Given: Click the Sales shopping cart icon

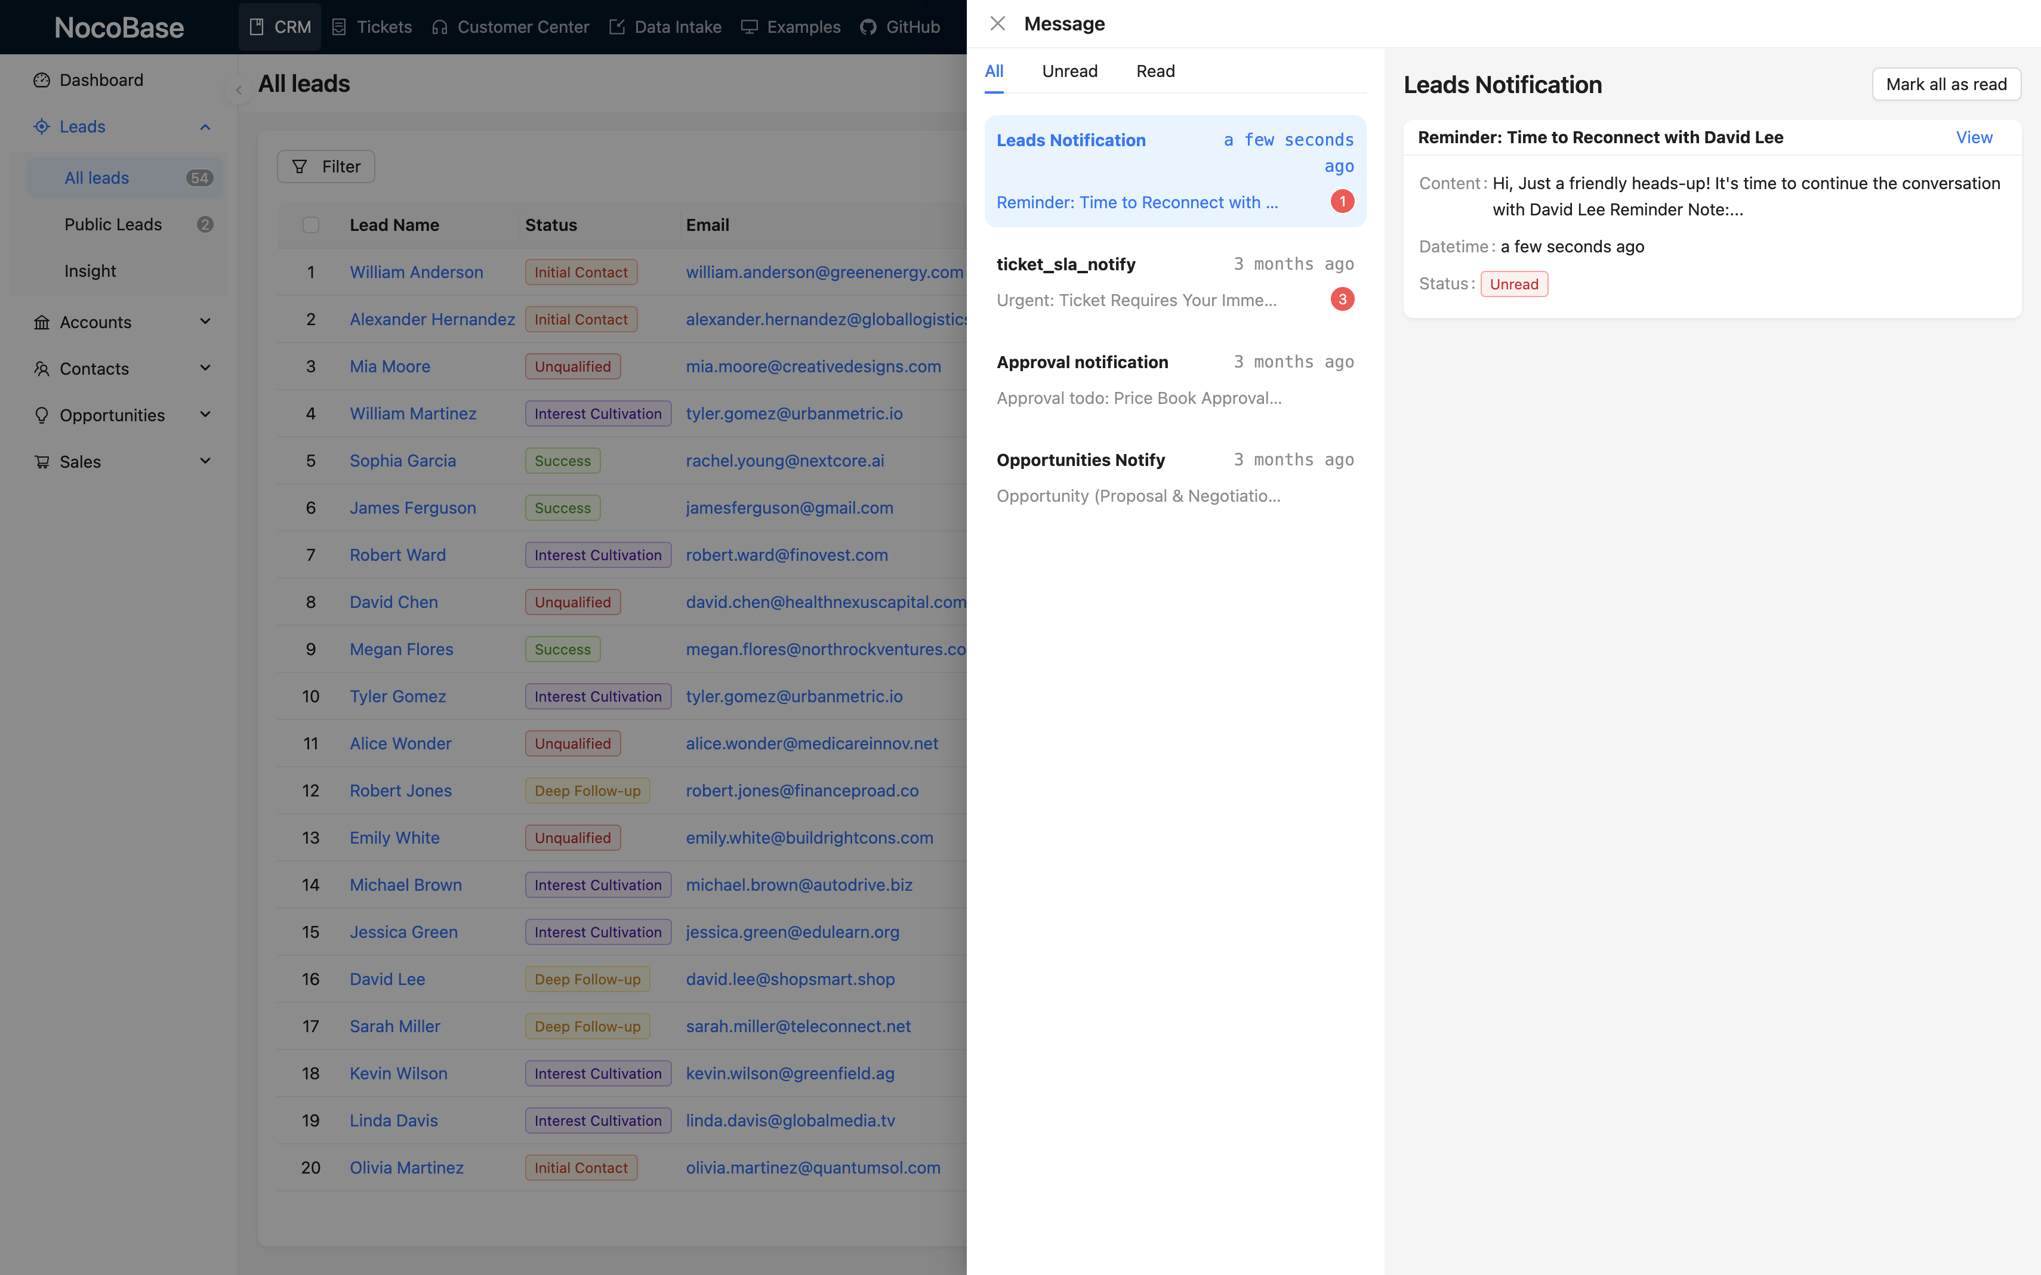Looking at the screenshot, I should tap(41, 461).
